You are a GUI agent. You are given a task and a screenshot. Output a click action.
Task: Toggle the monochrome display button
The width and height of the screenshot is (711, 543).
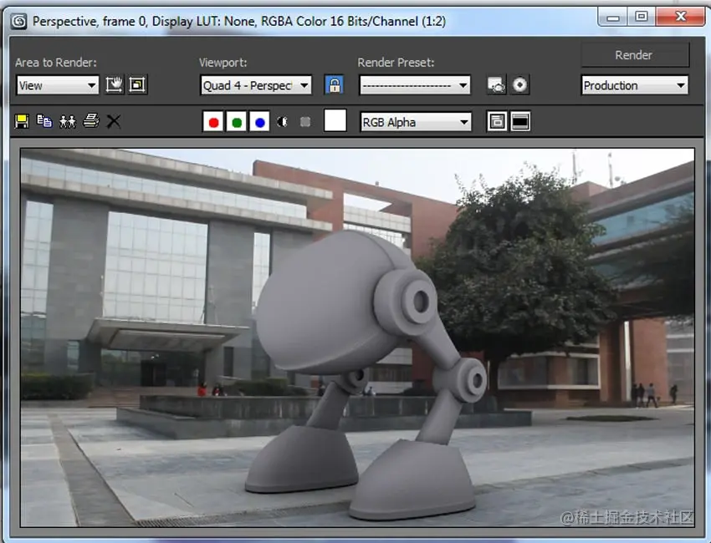pyautogui.click(x=305, y=122)
